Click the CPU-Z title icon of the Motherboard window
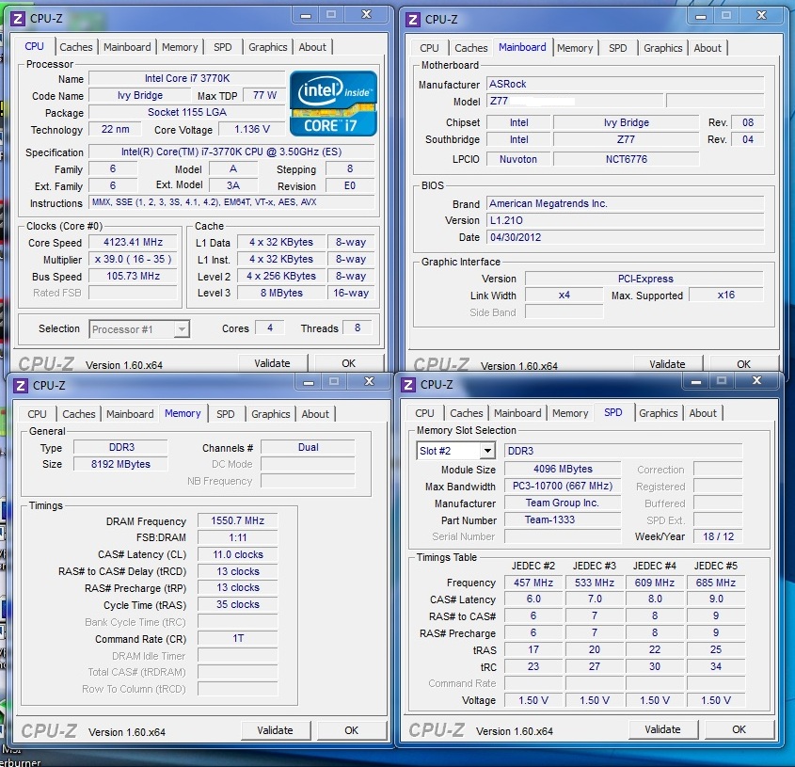The image size is (795, 767). pyautogui.click(x=412, y=19)
